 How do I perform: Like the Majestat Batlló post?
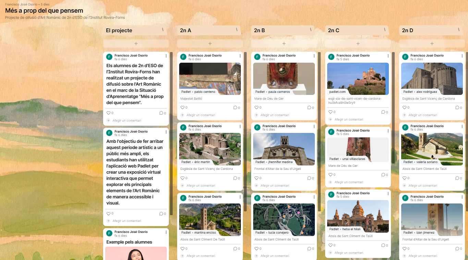(183, 108)
